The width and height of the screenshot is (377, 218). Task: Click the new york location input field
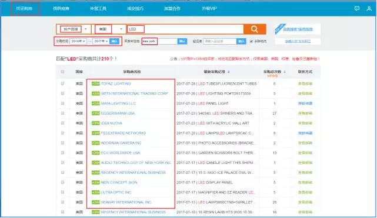(159, 41)
